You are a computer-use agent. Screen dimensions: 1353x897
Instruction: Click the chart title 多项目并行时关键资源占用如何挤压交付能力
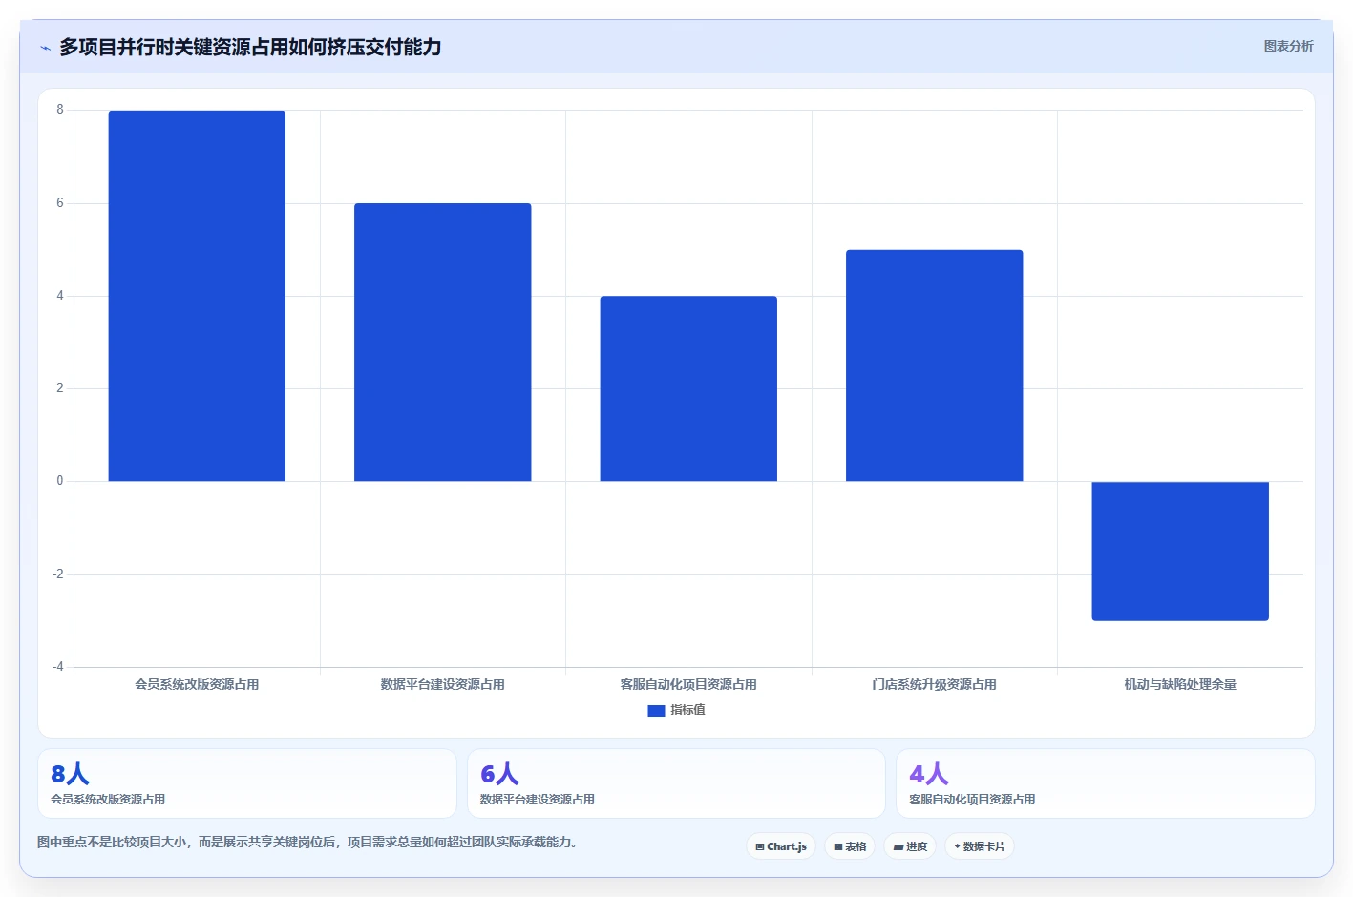pos(250,47)
